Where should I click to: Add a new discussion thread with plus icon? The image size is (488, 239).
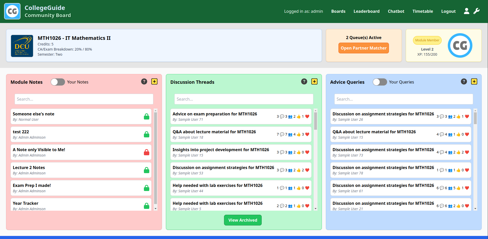tap(314, 81)
